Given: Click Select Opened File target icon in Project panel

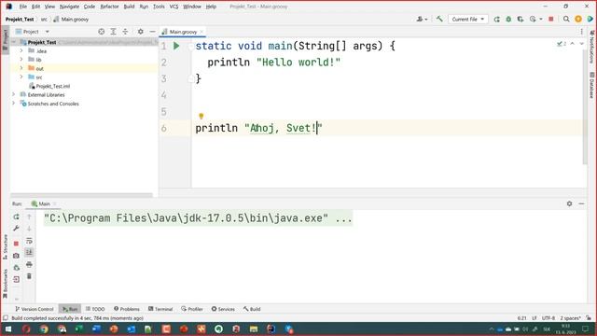Looking at the screenshot, I should tap(102, 32).
